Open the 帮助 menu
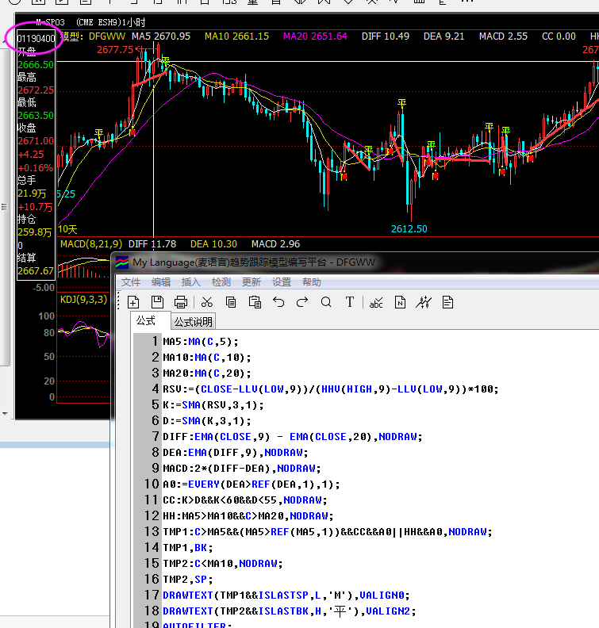The width and height of the screenshot is (599, 628). point(312,282)
